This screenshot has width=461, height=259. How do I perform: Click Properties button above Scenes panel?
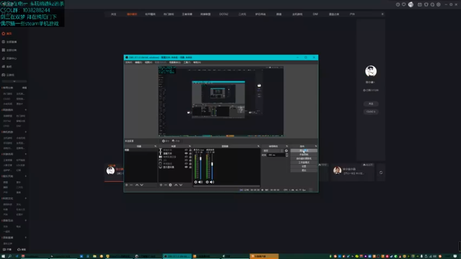(166, 141)
